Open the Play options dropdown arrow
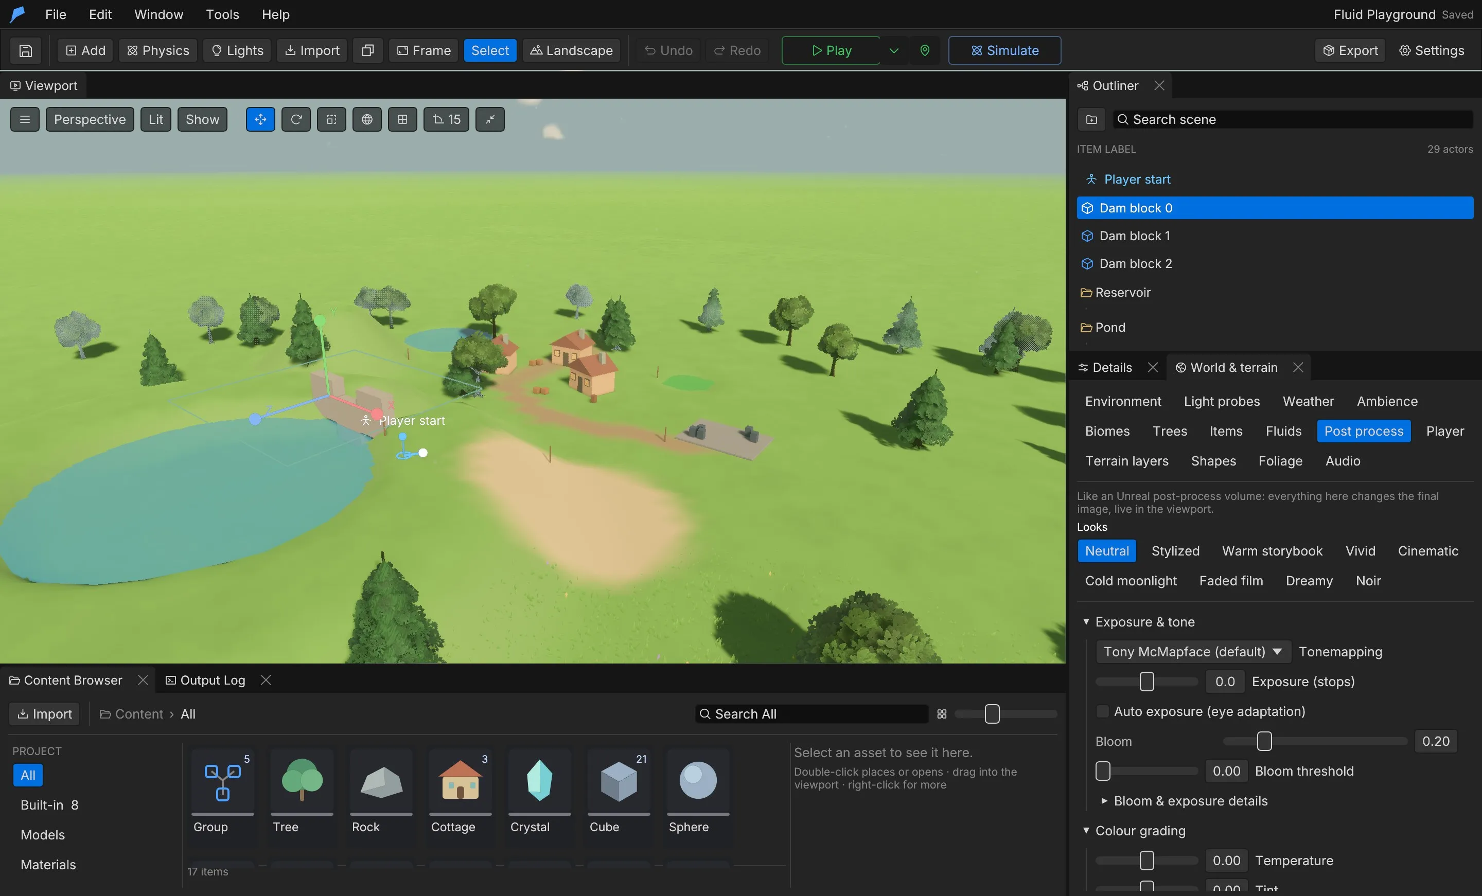 tap(894, 50)
